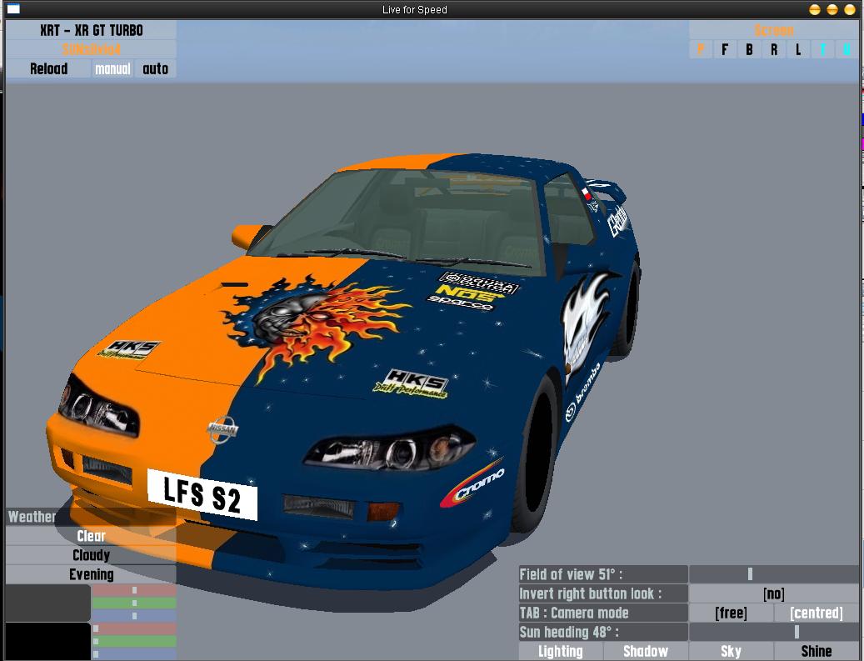Switch reload mode to auto

coord(156,68)
